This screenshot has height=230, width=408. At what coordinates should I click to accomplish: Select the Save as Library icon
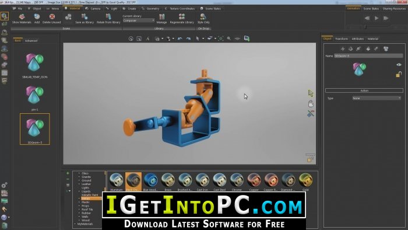click(x=85, y=17)
